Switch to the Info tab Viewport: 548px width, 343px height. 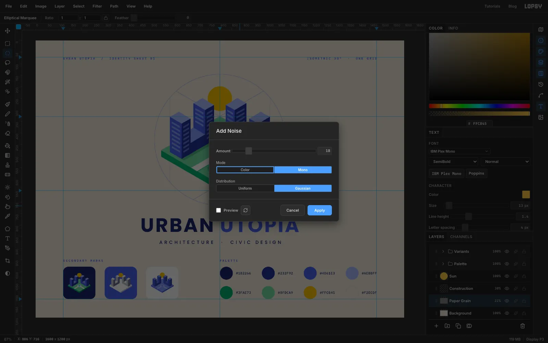pos(453,28)
